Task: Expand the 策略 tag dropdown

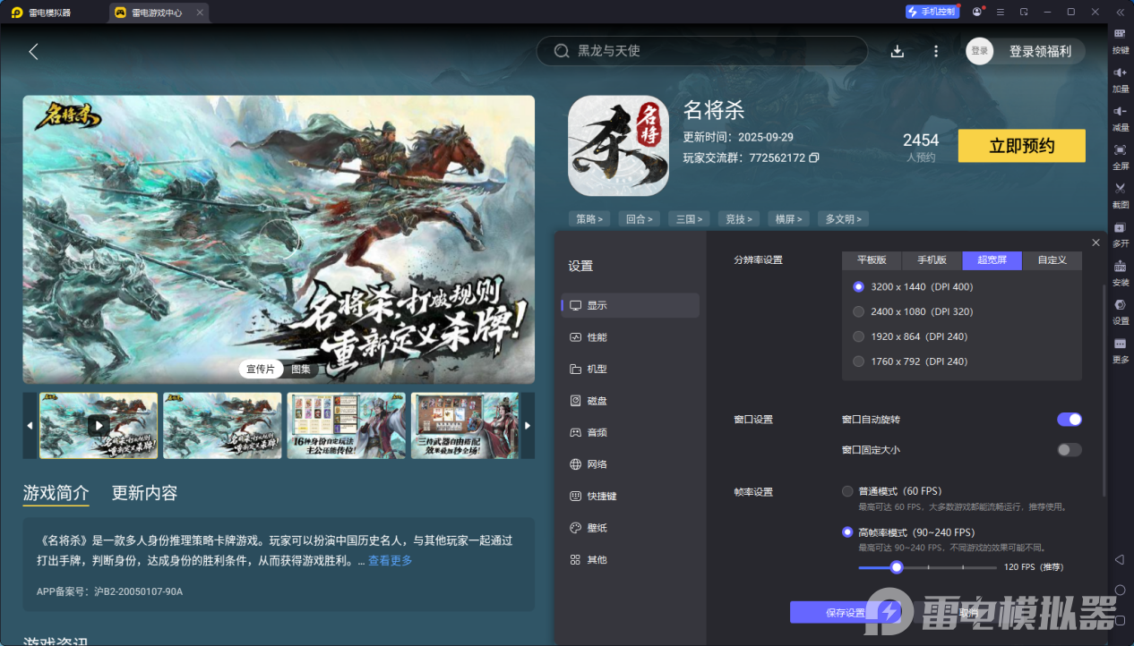Action: [589, 218]
